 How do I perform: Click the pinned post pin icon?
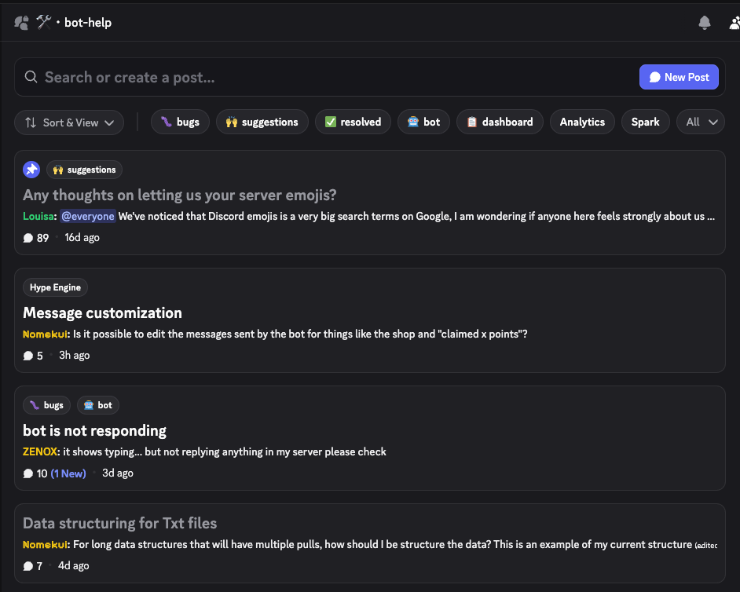[31, 170]
